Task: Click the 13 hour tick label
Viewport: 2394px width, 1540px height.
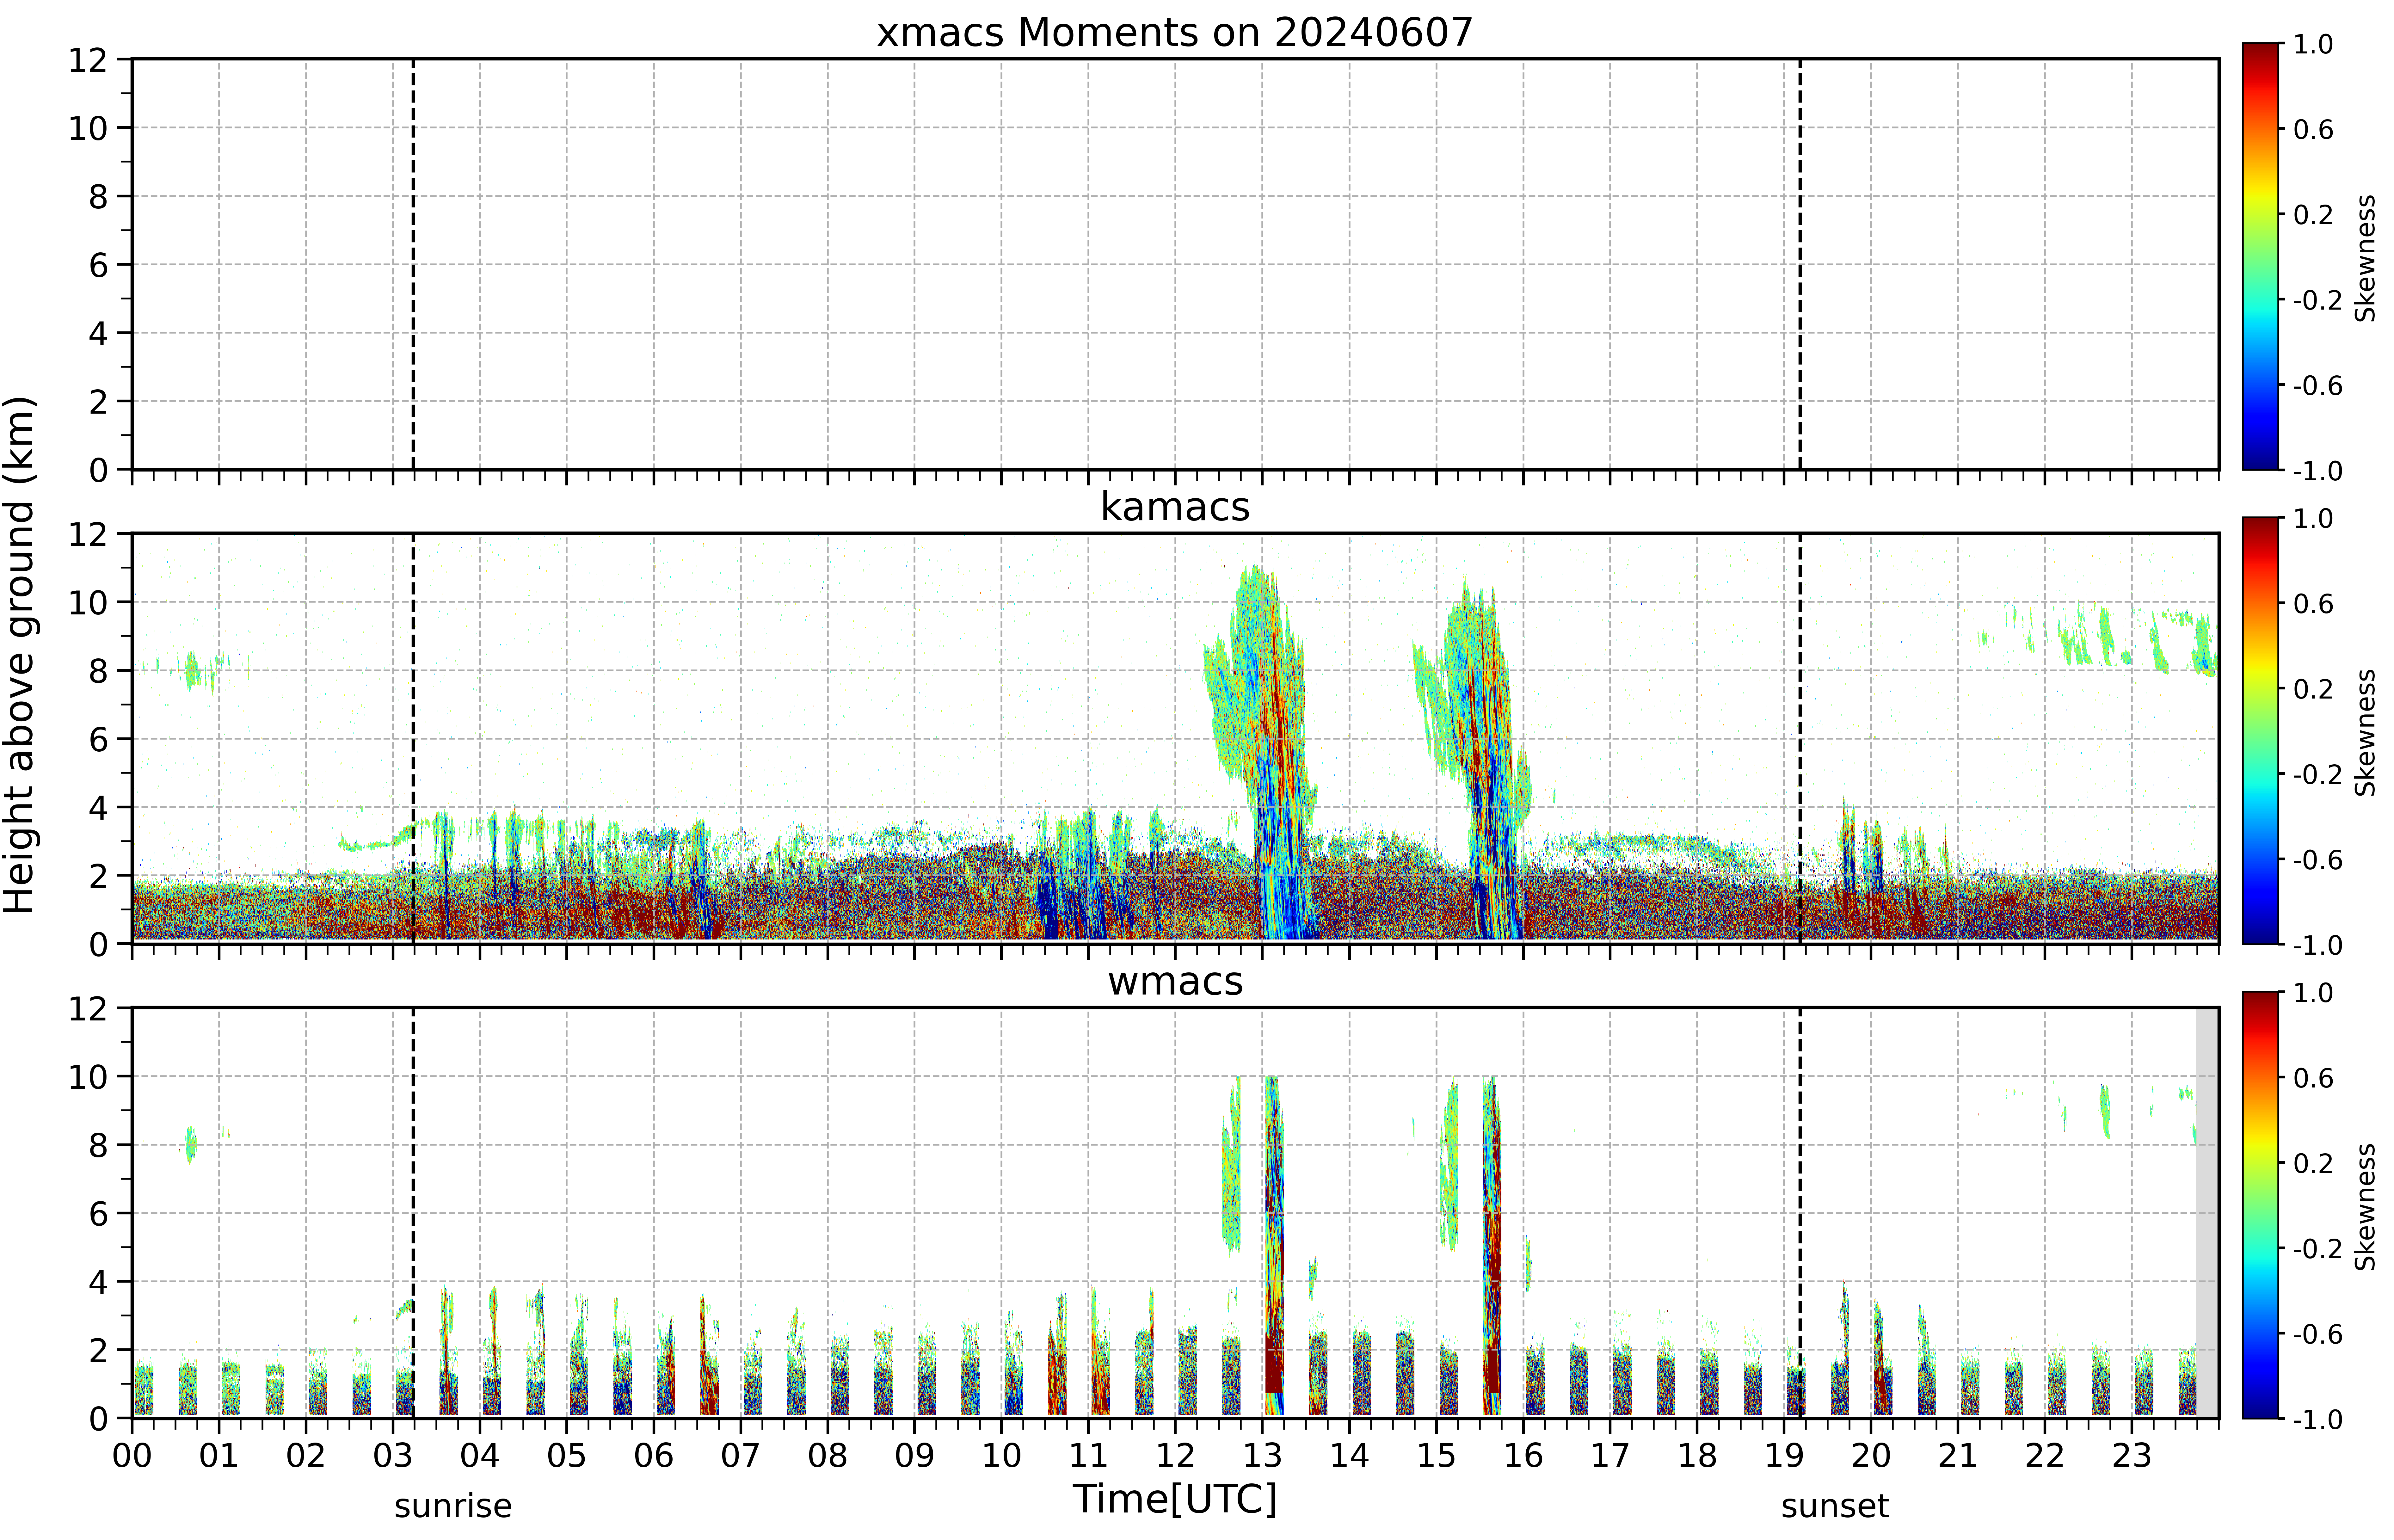Action: [x=1262, y=1455]
